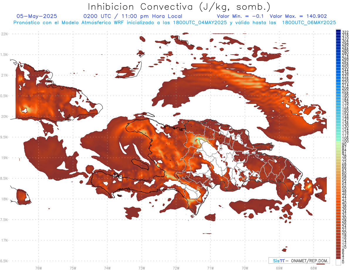Click the longitude label '72W'

pos(176,268)
